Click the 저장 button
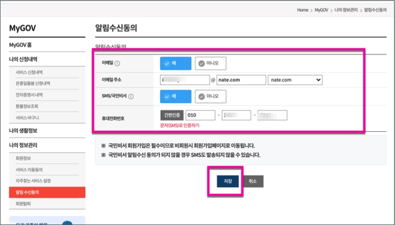This screenshot has width=395, height=225. click(228, 181)
